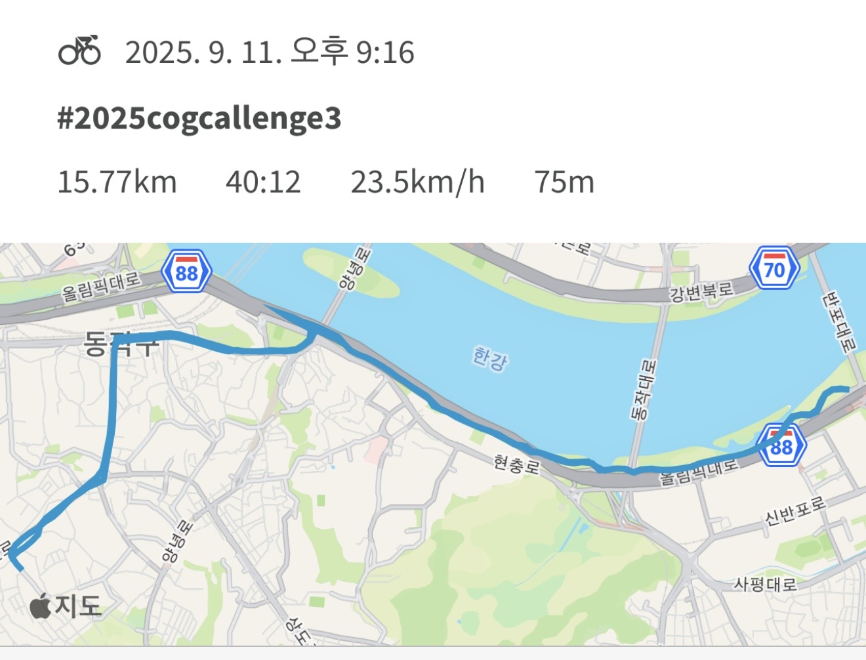Tap the 23.5km/h average speed stat

(x=417, y=182)
